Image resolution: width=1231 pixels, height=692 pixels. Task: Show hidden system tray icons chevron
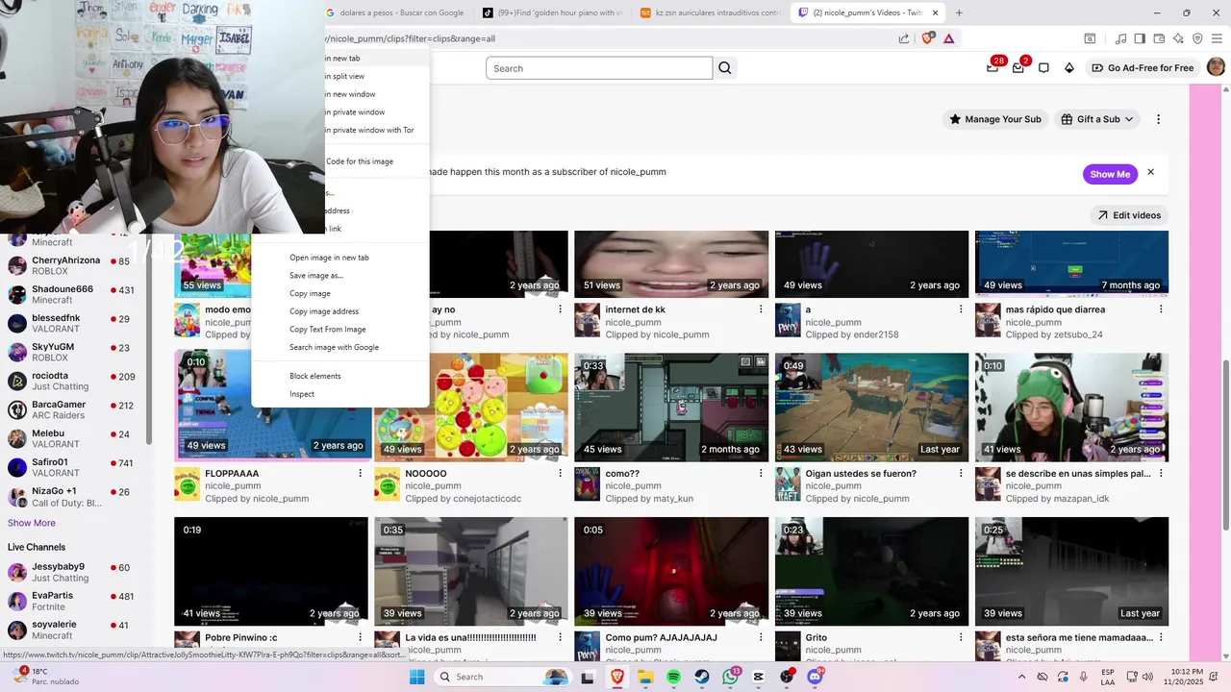click(x=1020, y=677)
